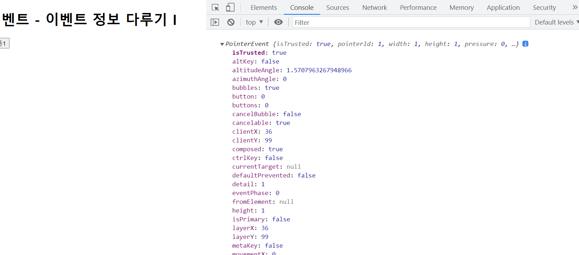Viewport: 579px width, 255px height.
Task: Click the buttons: 0 property row
Action: pyautogui.click(x=250, y=105)
